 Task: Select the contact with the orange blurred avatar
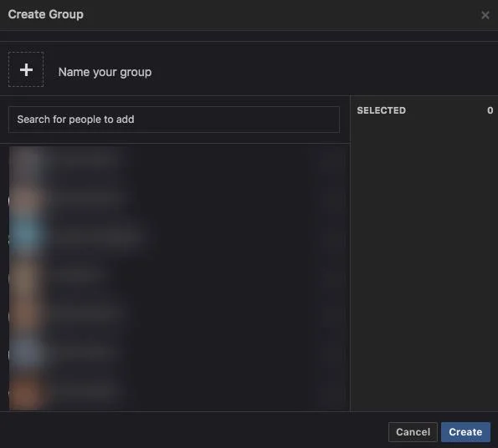coord(177,391)
